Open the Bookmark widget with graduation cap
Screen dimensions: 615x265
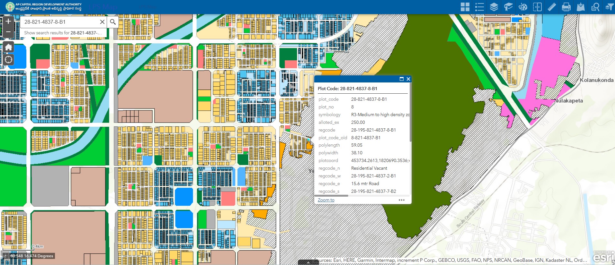(508, 7)
